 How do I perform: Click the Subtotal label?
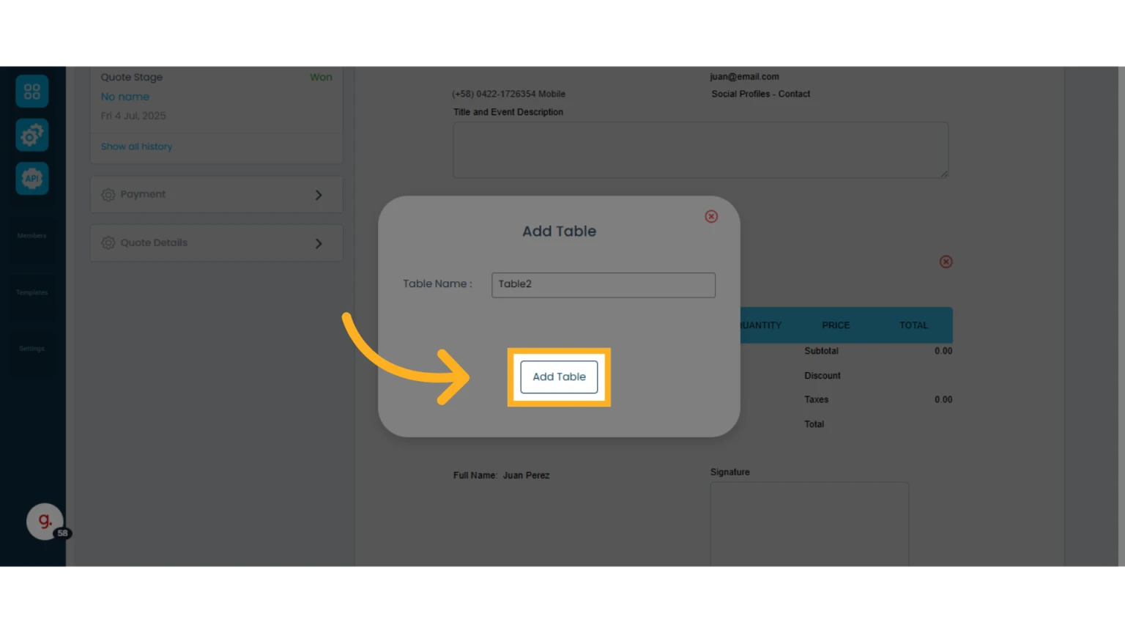point(821,351)
